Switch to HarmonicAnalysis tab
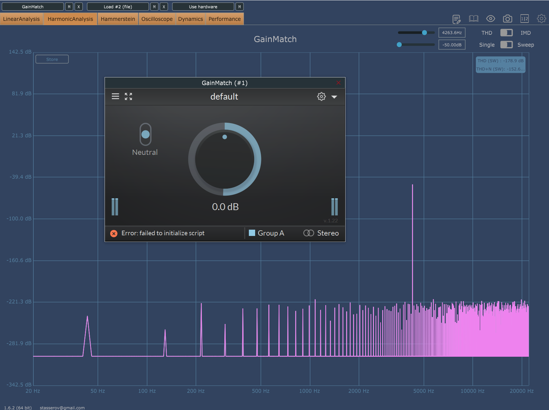The width and height of the screenshot is (549, 410). pyautogui.click(x=70, y=19)
